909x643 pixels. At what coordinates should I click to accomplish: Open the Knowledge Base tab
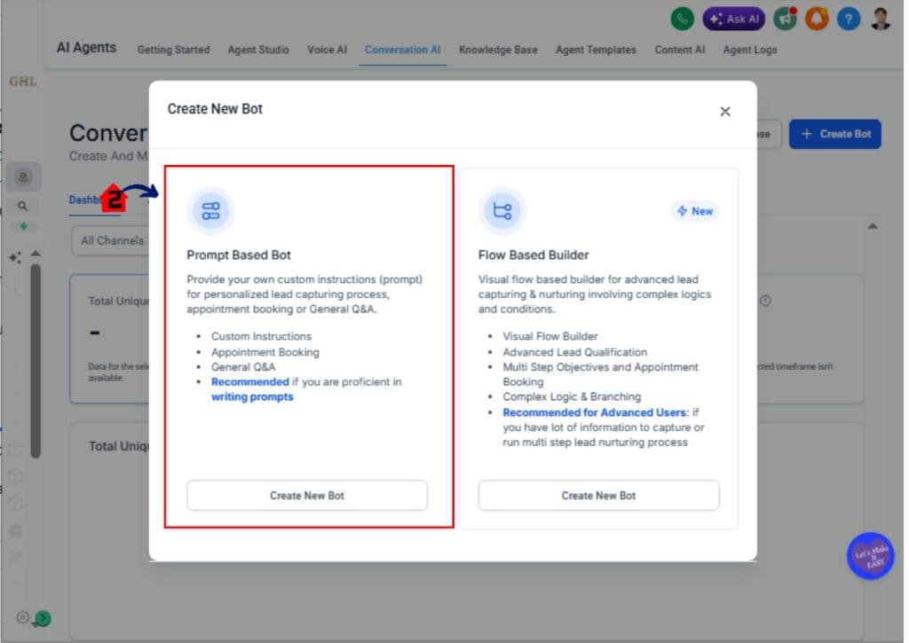tap(498, 50)
